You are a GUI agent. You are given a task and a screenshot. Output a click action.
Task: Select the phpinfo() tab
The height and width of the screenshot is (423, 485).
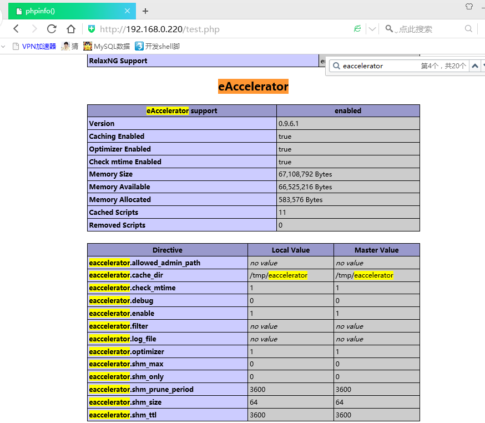pyautogui.click(x=72, y=11)
